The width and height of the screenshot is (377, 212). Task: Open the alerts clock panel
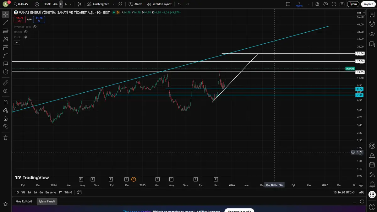372,24
